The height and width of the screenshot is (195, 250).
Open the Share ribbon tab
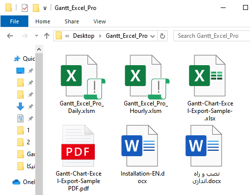click(72, 21)
